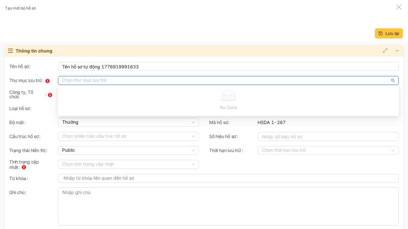Open the Độ mật dropdown showing Thường

click(x=128, y=122)
